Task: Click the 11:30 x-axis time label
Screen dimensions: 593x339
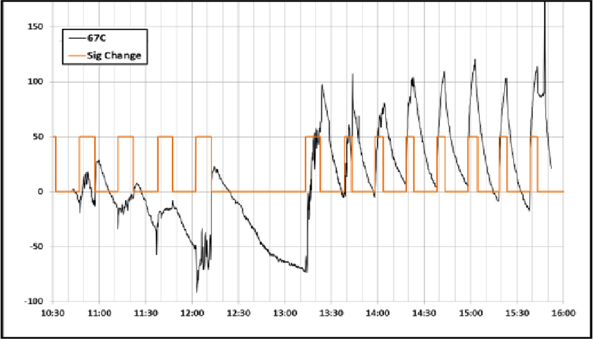Action: pos(146,313)
